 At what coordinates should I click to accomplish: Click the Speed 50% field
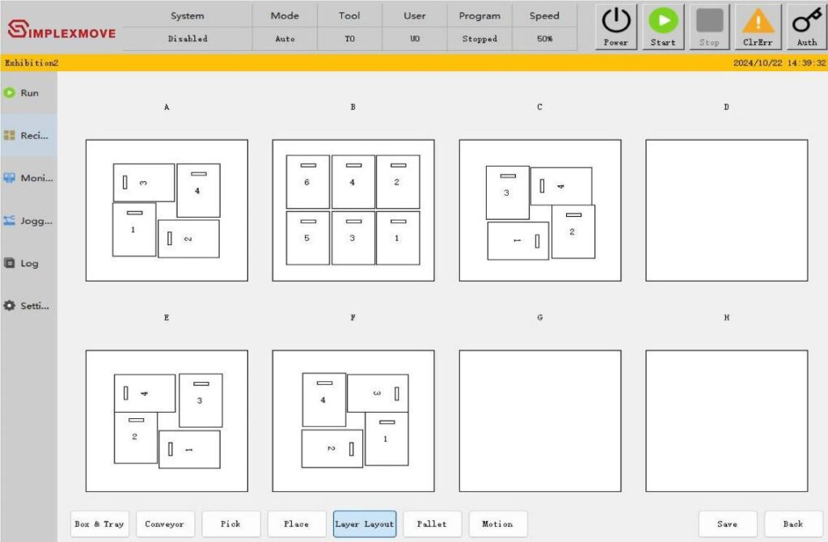[x=544, y=39]
